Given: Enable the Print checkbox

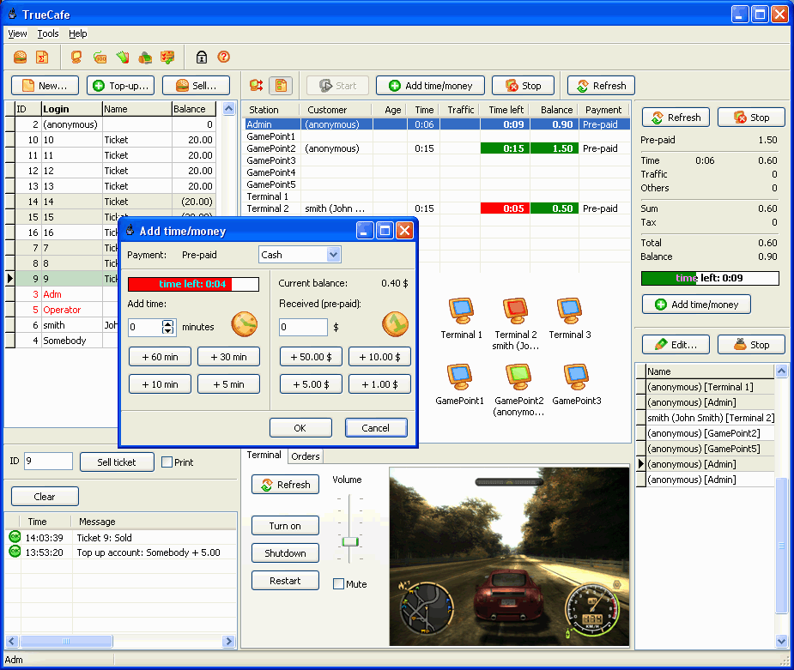Looking at the screenshot, I should tap(167, 462).
